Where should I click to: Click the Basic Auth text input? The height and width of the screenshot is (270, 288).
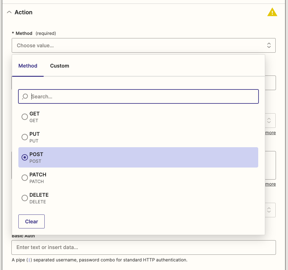click(144, 247)
